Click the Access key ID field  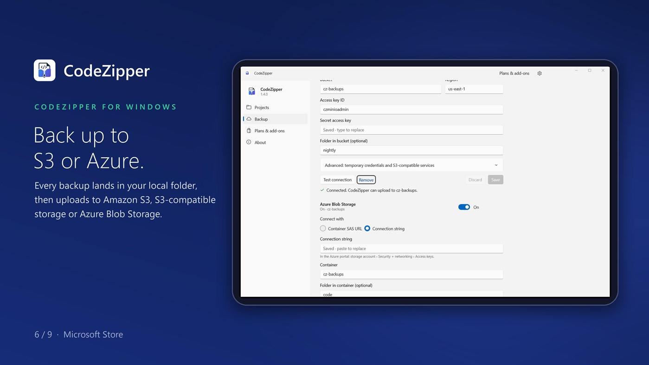pyautogui.click(x=411, y=109)
